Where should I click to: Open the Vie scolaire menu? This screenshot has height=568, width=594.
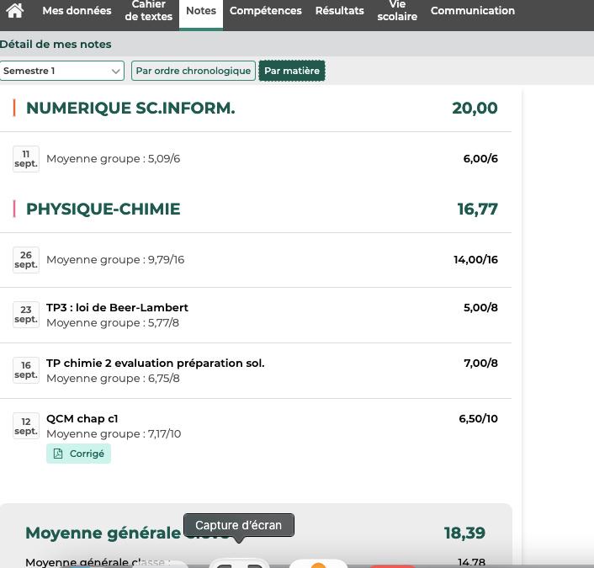pyautogui.click(x=397, y=11)
